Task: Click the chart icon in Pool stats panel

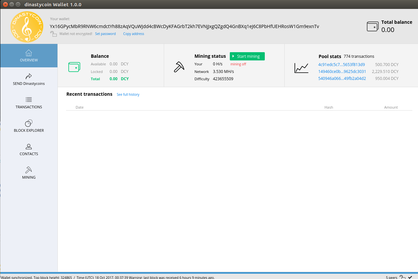Action: (x=301, y=68)
